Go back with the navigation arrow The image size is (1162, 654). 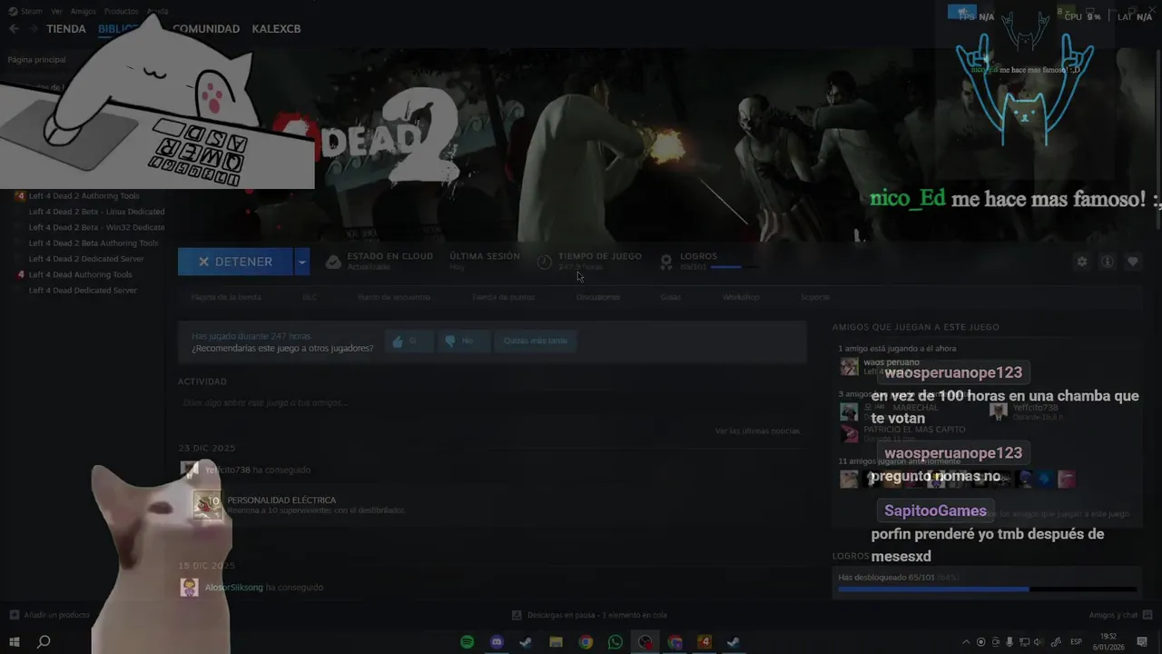tap(14, 29)
